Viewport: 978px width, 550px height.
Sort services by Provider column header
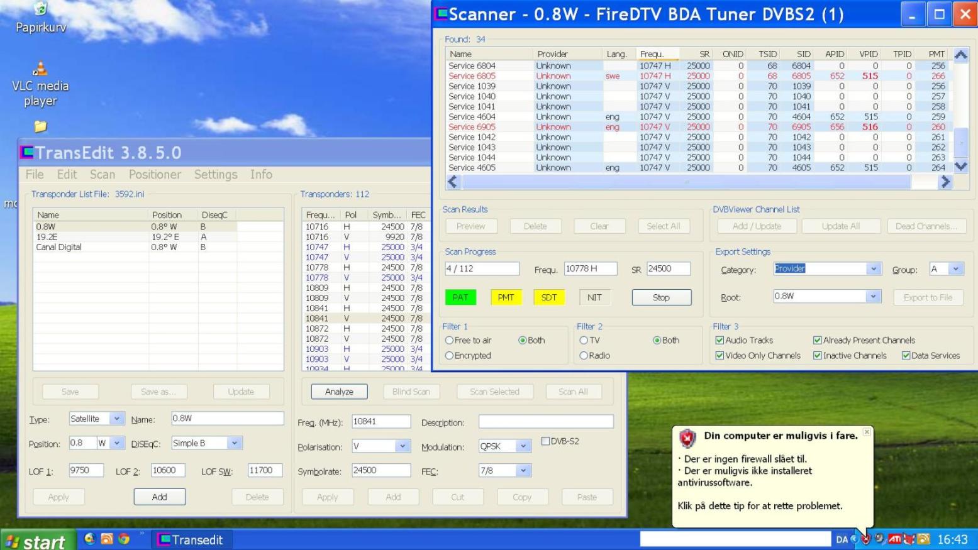[x=567, y=54]
